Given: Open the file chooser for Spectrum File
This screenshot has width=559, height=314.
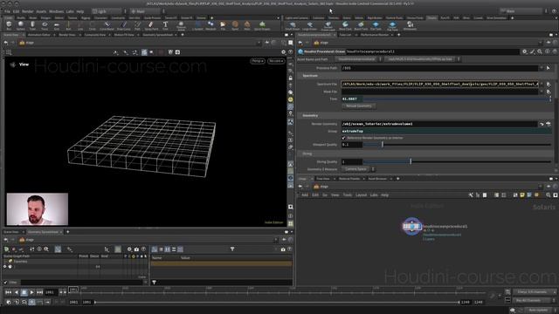Looking at the screenshot, I should pyautogui.click(x=549, y=85).
